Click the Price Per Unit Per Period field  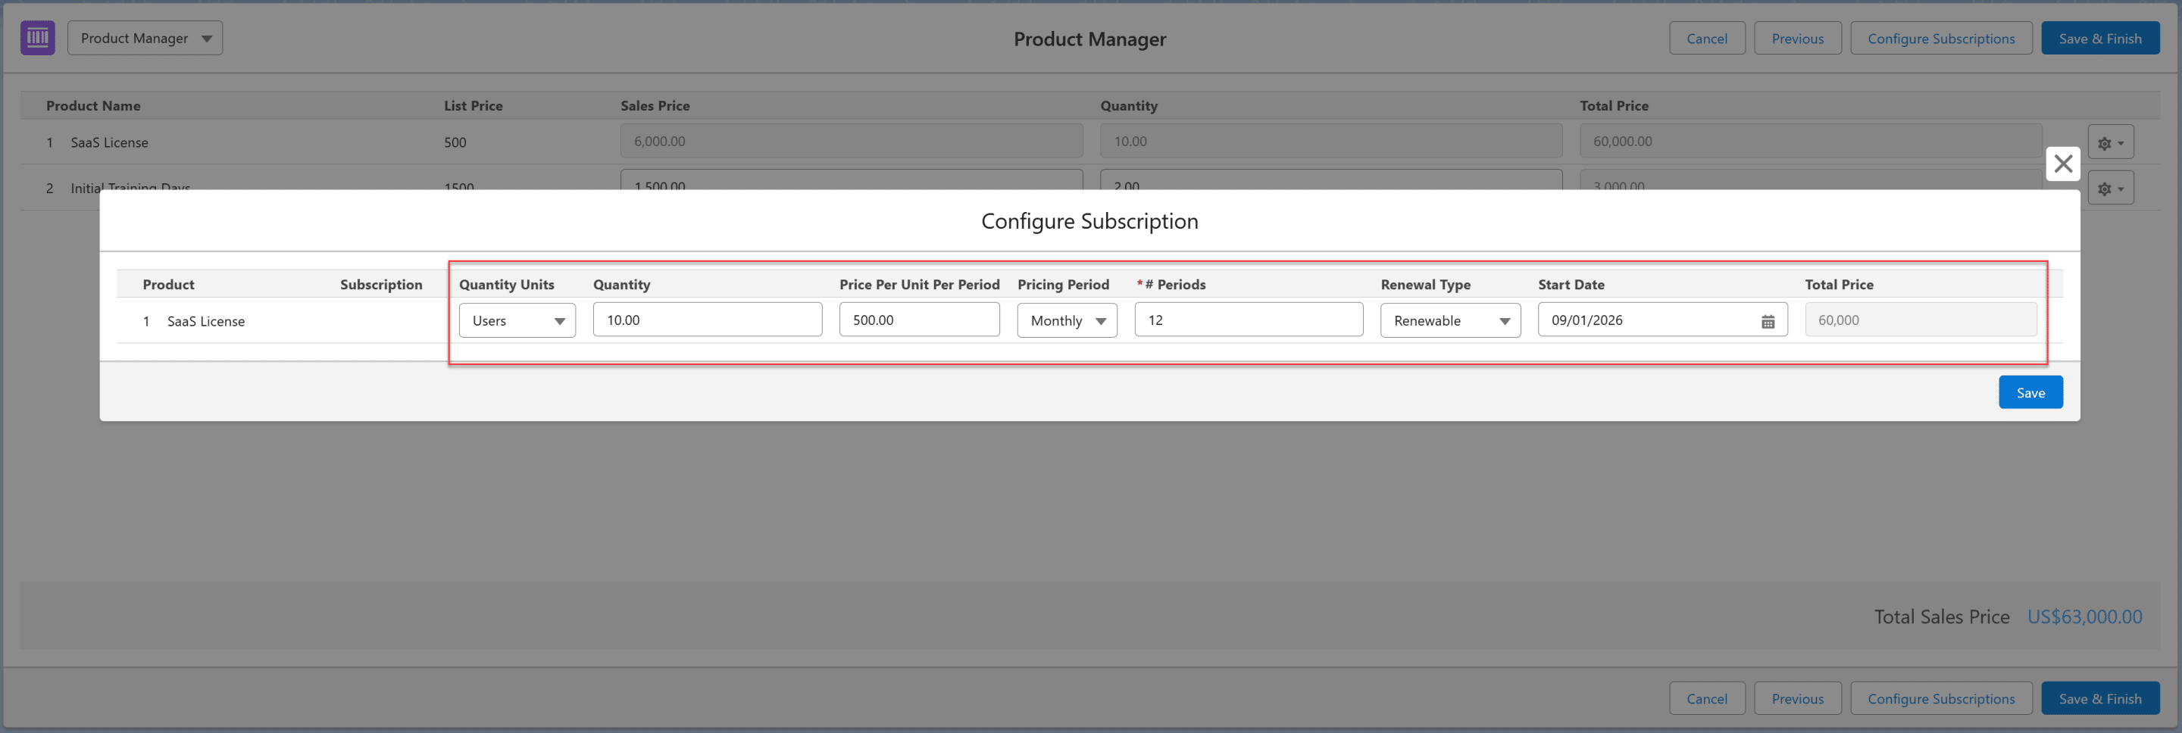[x=918, y=320]
